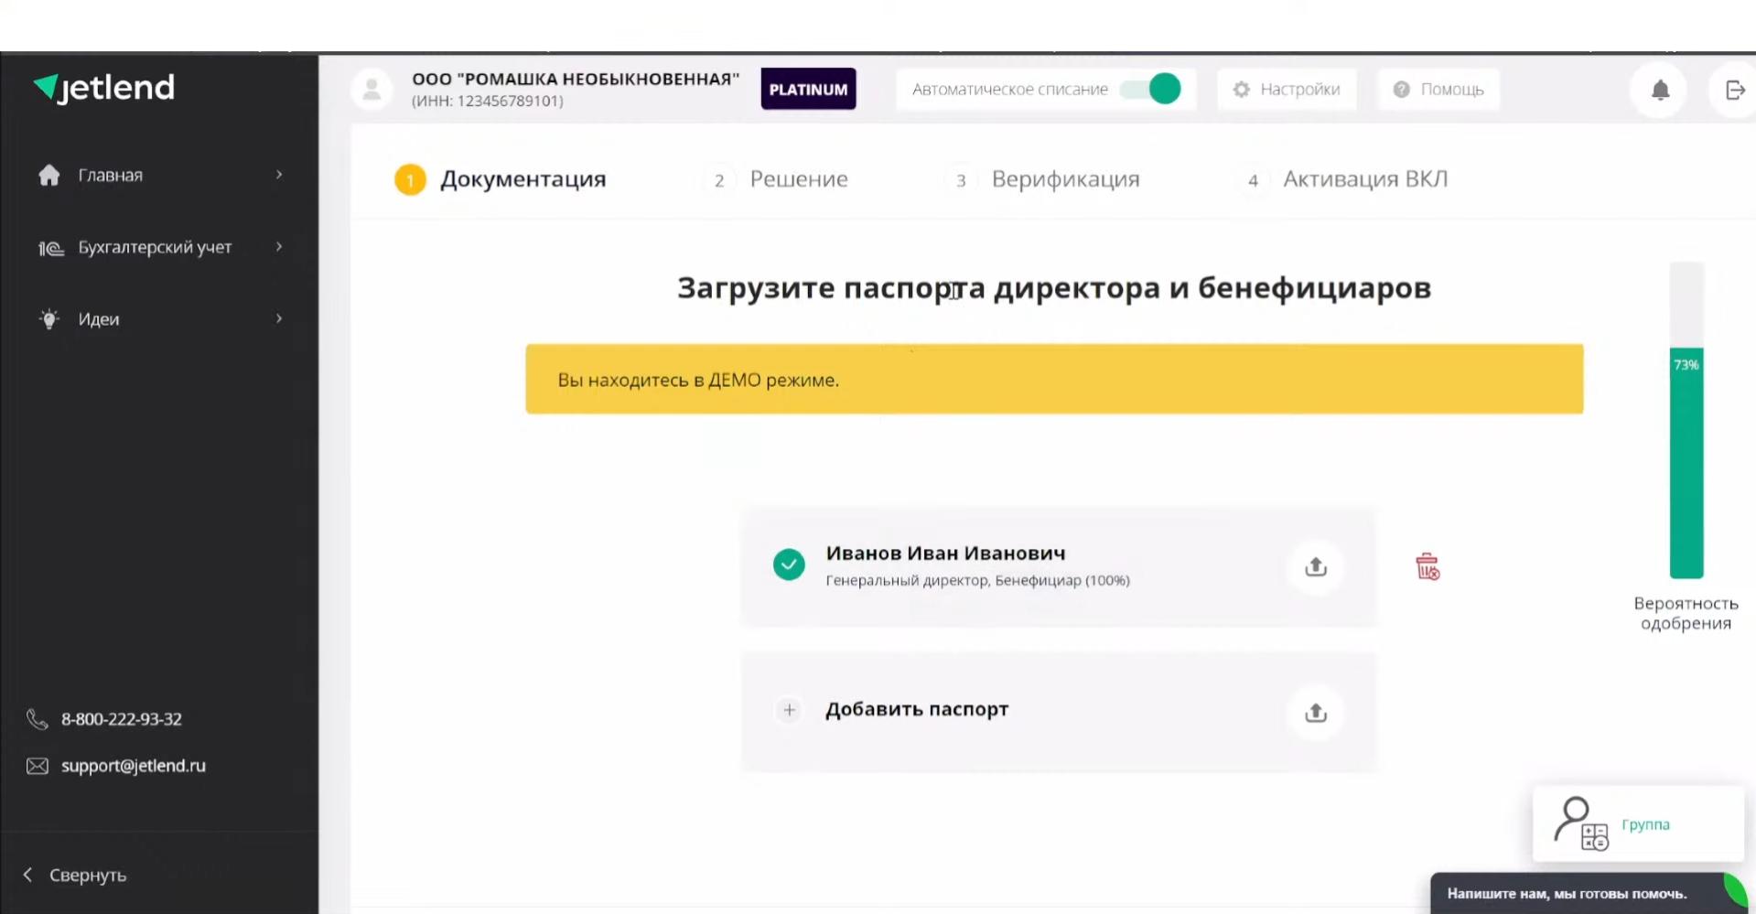Screen dimensions: 1756x914
Task: Click the Группа link
Action: [1645, 824]
